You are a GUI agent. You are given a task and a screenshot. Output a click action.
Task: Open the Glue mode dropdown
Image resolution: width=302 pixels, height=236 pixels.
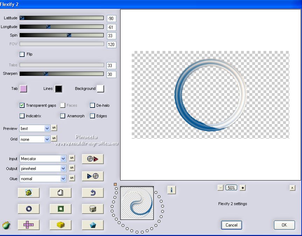[x=43, y=179]
